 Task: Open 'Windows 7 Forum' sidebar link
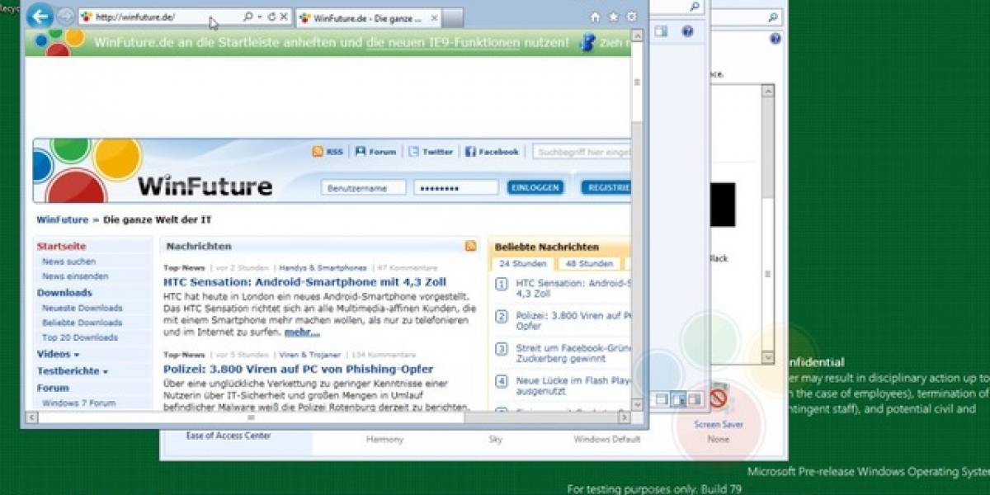[x=78, y=403]
